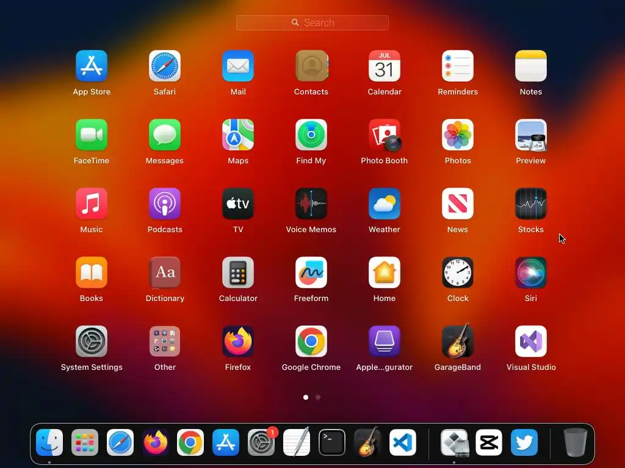Launch the Preview app
This screenshot has width=625, height=468.
pos(531,135)
